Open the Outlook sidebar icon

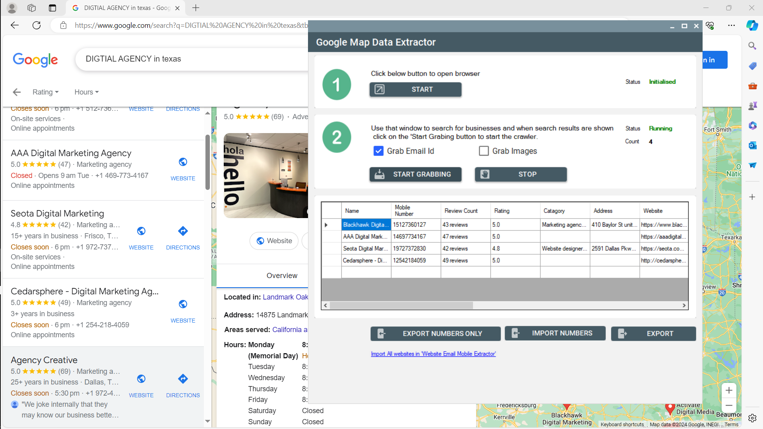click(x=752, y=145)
